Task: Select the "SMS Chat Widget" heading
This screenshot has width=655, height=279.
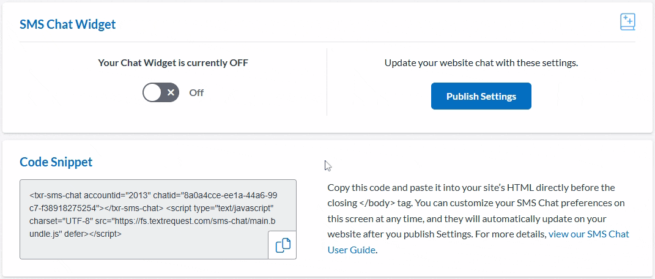Action: click(67, 24)
